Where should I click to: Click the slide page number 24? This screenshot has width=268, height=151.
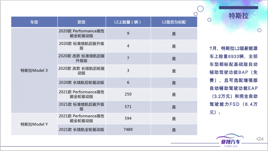pyautogui.click(x=260, y=139)
